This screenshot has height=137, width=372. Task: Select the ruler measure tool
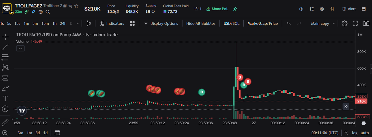5,123
